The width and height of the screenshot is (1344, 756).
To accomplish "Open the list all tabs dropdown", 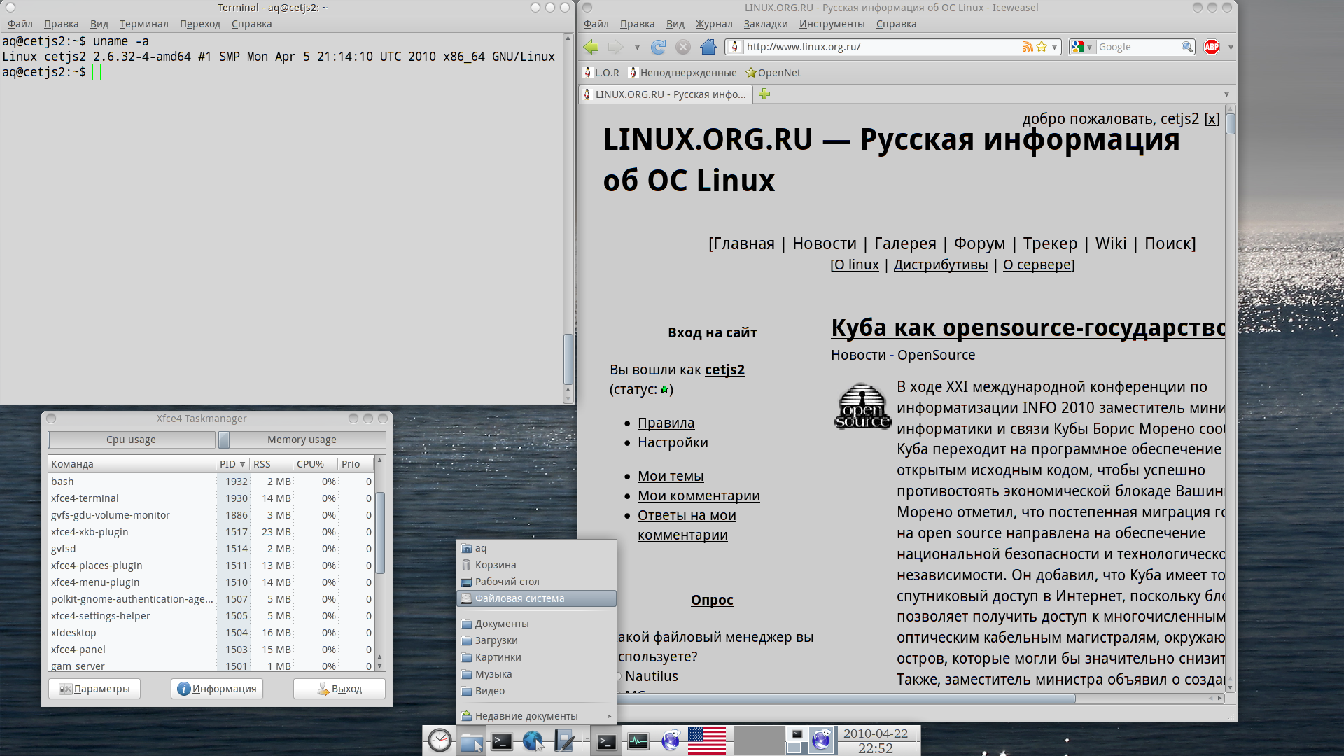I will tap(1226, 94).
